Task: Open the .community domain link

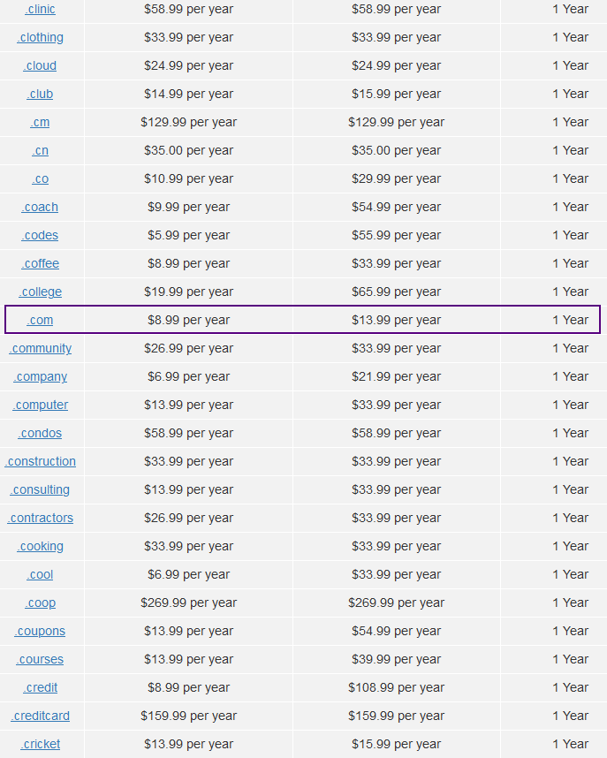Action: point(40,349)
